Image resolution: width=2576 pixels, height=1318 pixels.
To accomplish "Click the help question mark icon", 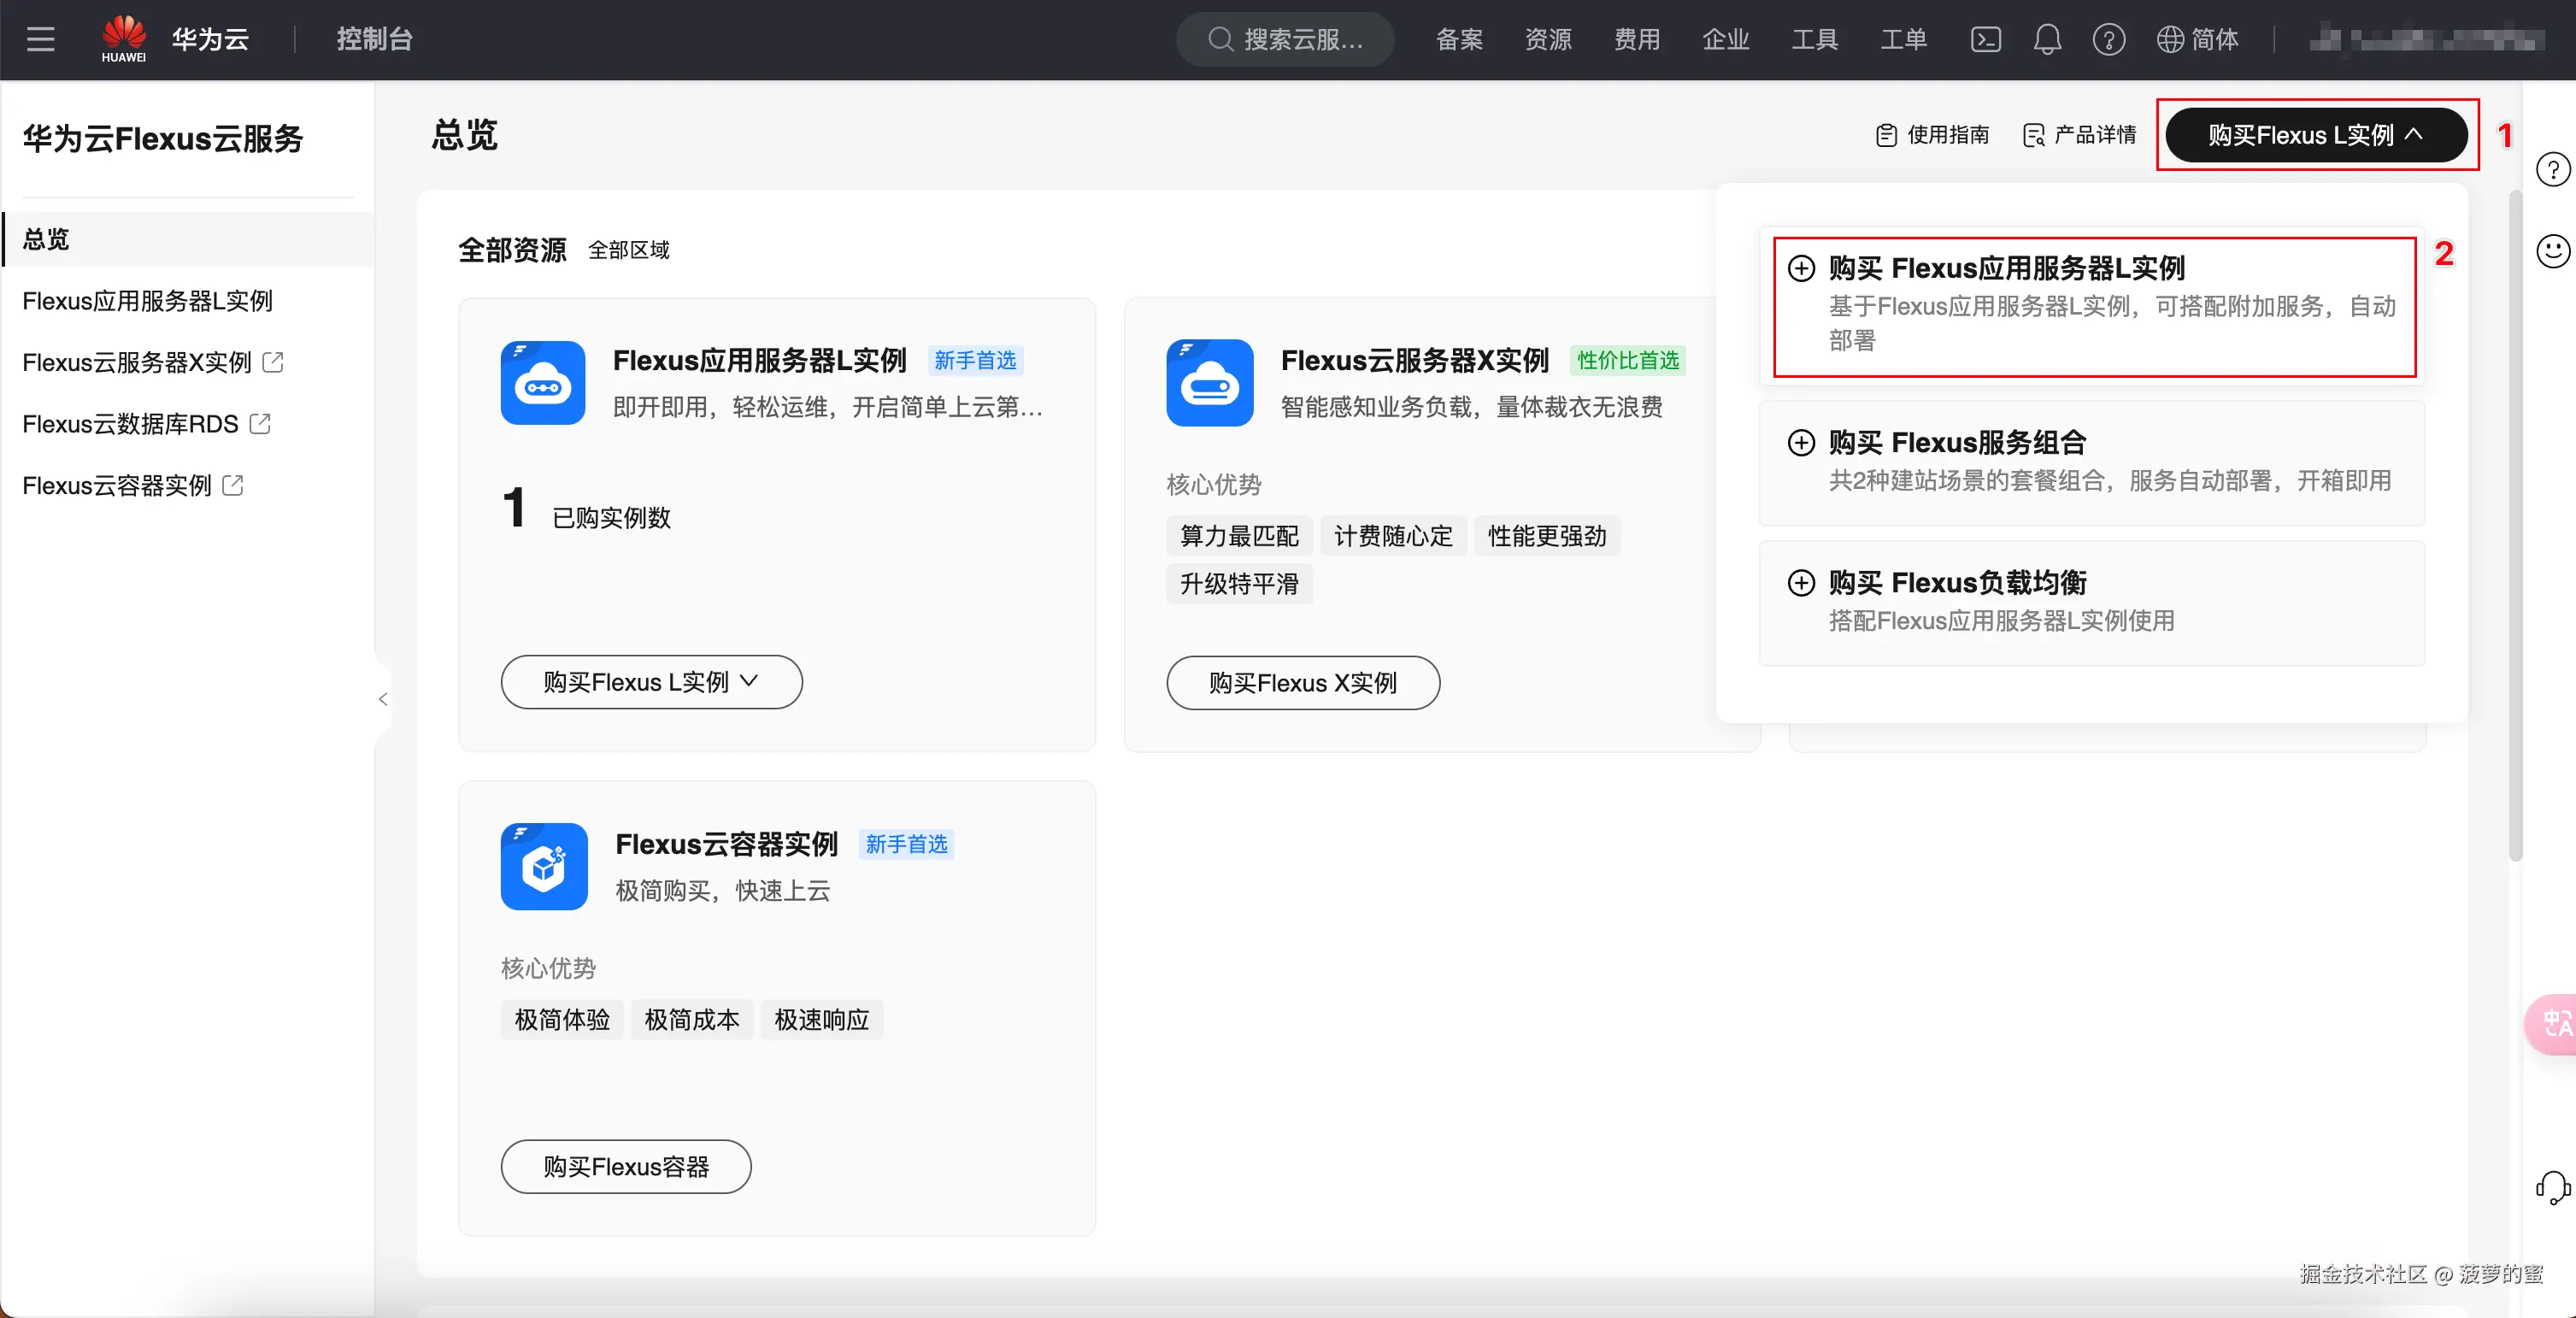I will click(2108, 39).
